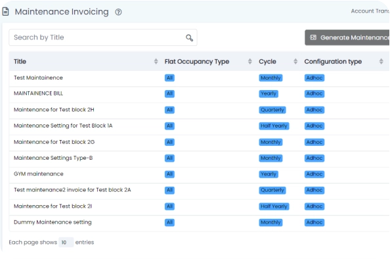Click Quarterly badge for Test block 2A

pos(272,190)
